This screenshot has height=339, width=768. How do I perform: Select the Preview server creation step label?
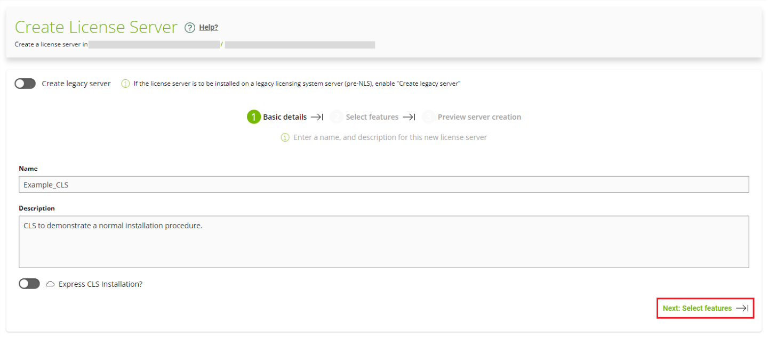[479, 117]
